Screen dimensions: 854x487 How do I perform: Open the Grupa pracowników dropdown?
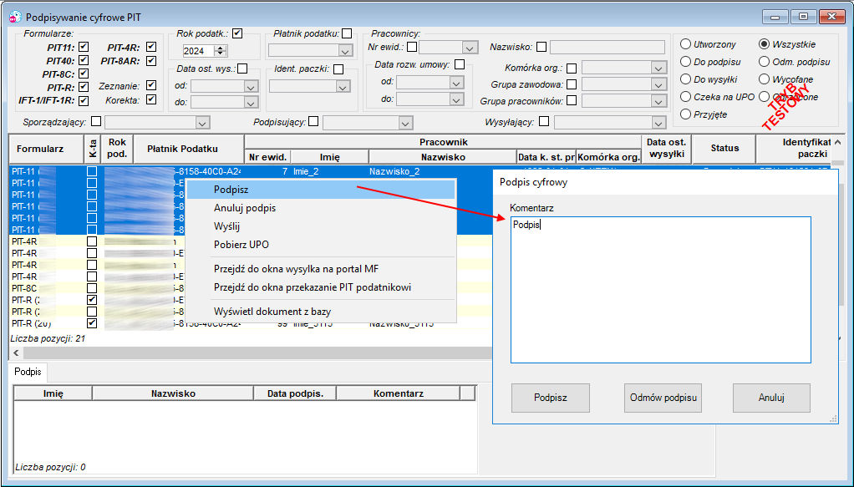pos(658,101)
